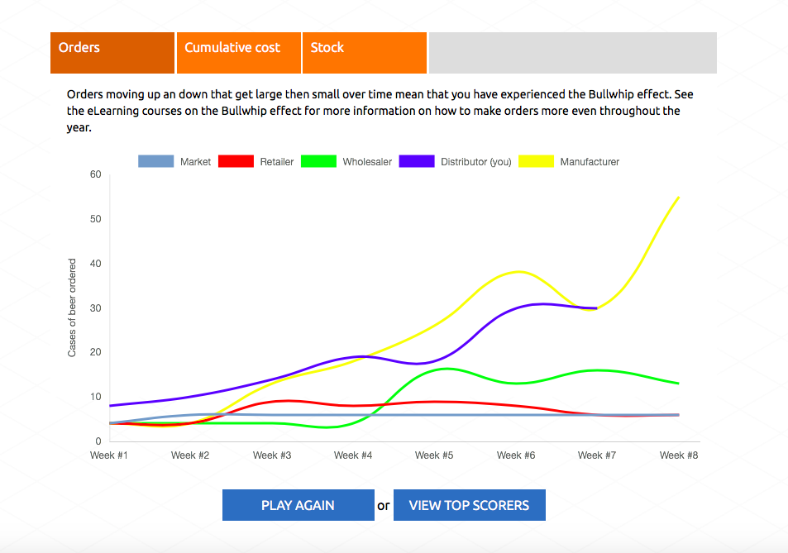The image size is (788, 553).
Task: Click the Retailer legend label
Action: pos(277,162)
